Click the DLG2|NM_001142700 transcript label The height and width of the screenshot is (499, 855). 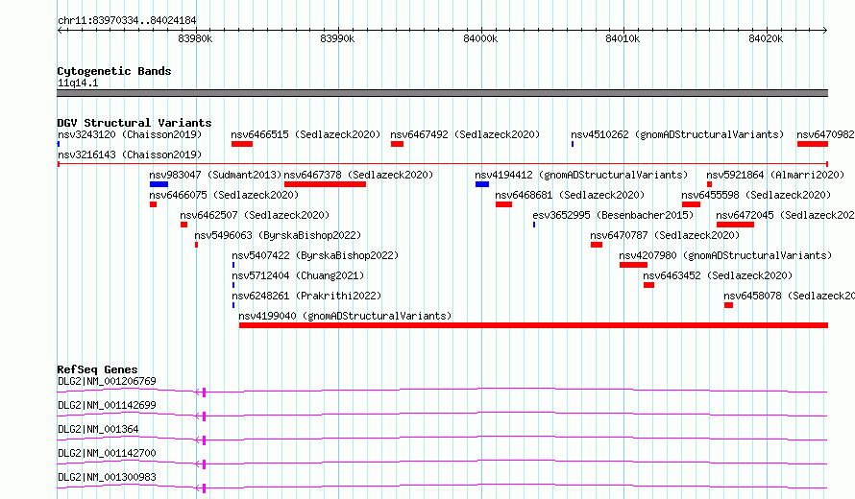[107, 453]
